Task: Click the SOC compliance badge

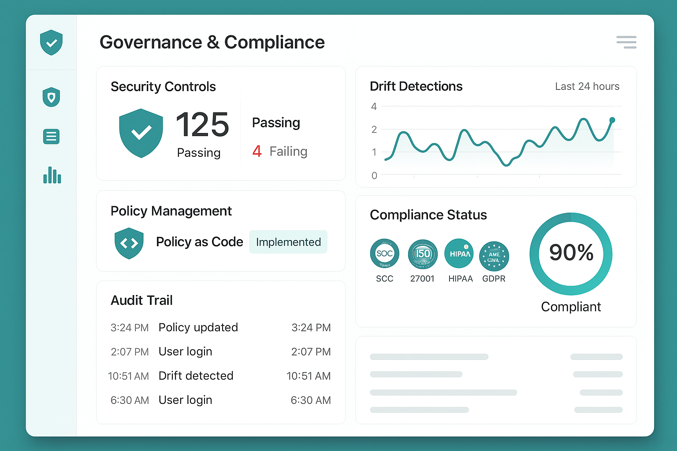Action: point(384,253)
